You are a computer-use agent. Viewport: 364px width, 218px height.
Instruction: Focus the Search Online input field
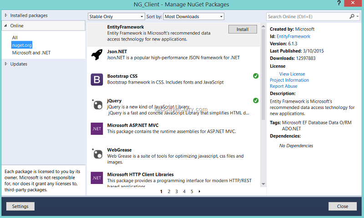coord(308,16)
